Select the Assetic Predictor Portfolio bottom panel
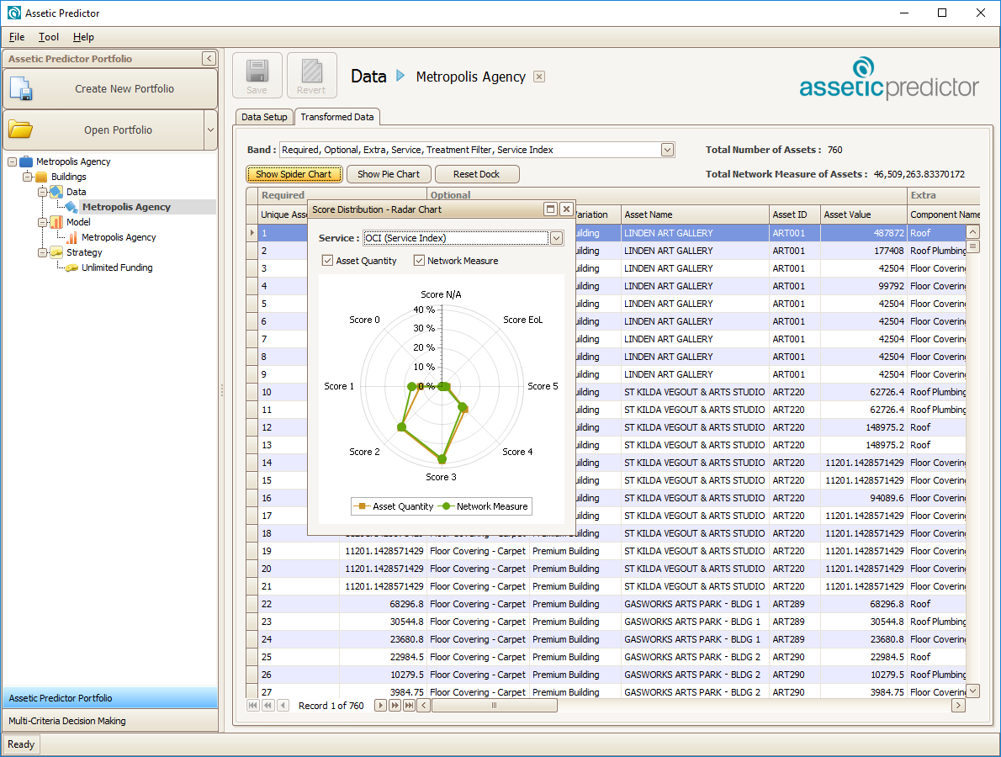The image size is (1001, 757). coord(110,698)
